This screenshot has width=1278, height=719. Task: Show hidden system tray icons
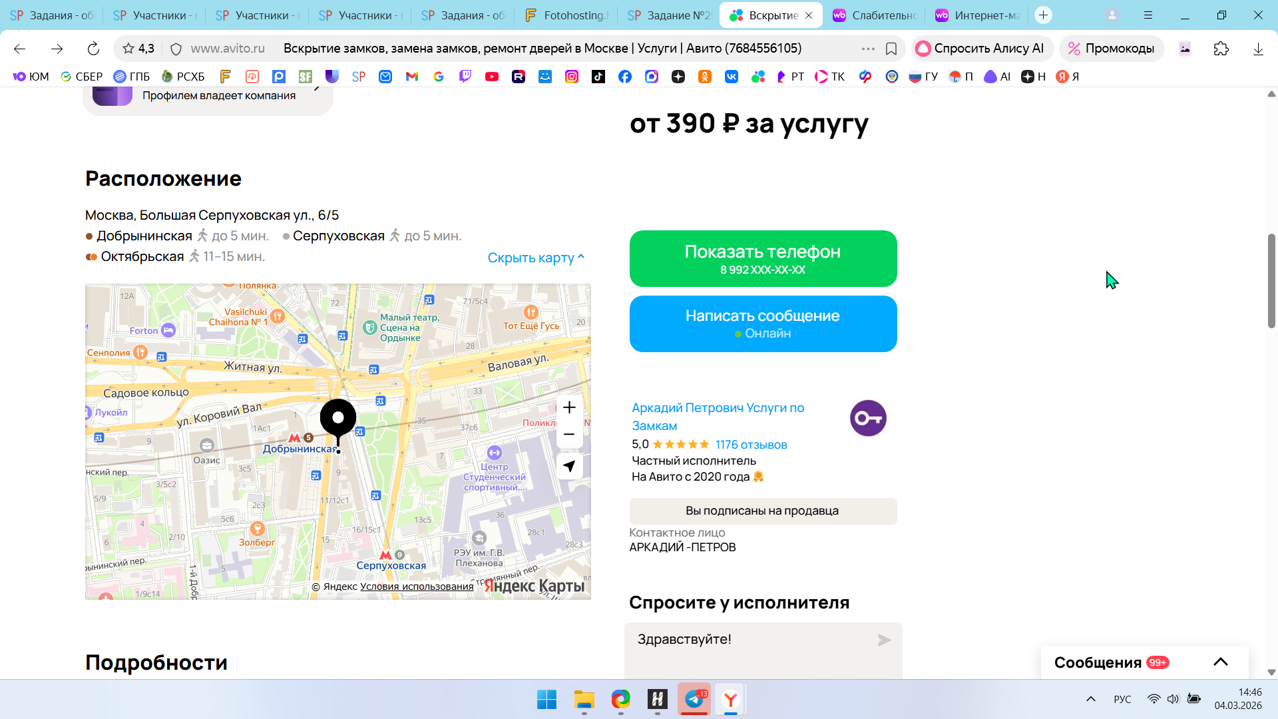[x=1090, y=699]
